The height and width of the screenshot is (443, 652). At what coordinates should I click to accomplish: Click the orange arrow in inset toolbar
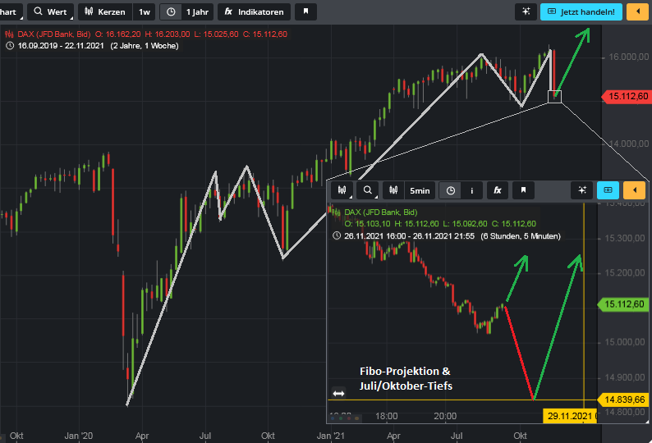pos(634,190)
